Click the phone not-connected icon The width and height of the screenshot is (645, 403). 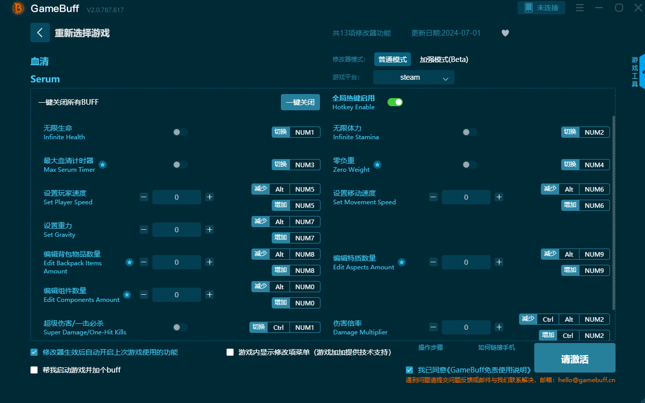point(529,8)
